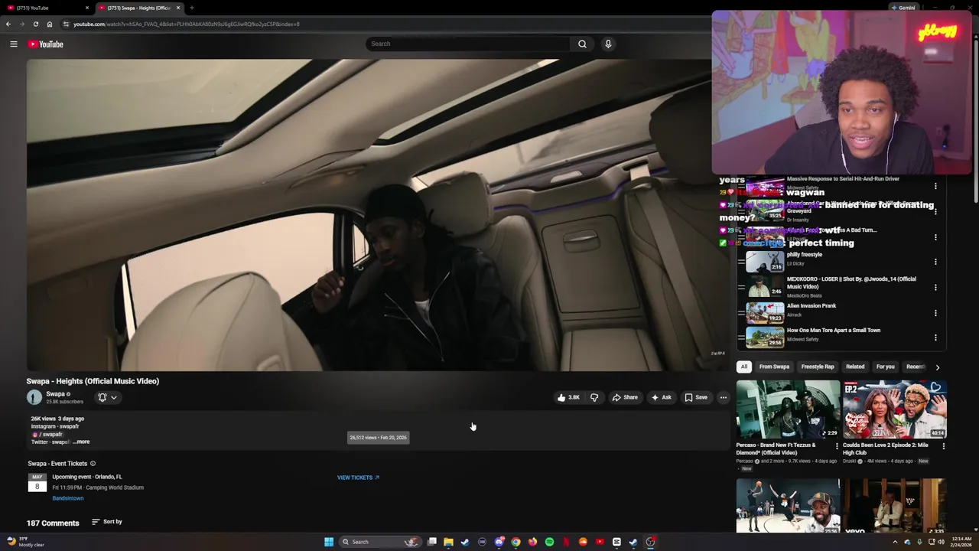Open MEXIKODRO - LOSER playlist video title

pyautogui.click(x=851, y=282)
